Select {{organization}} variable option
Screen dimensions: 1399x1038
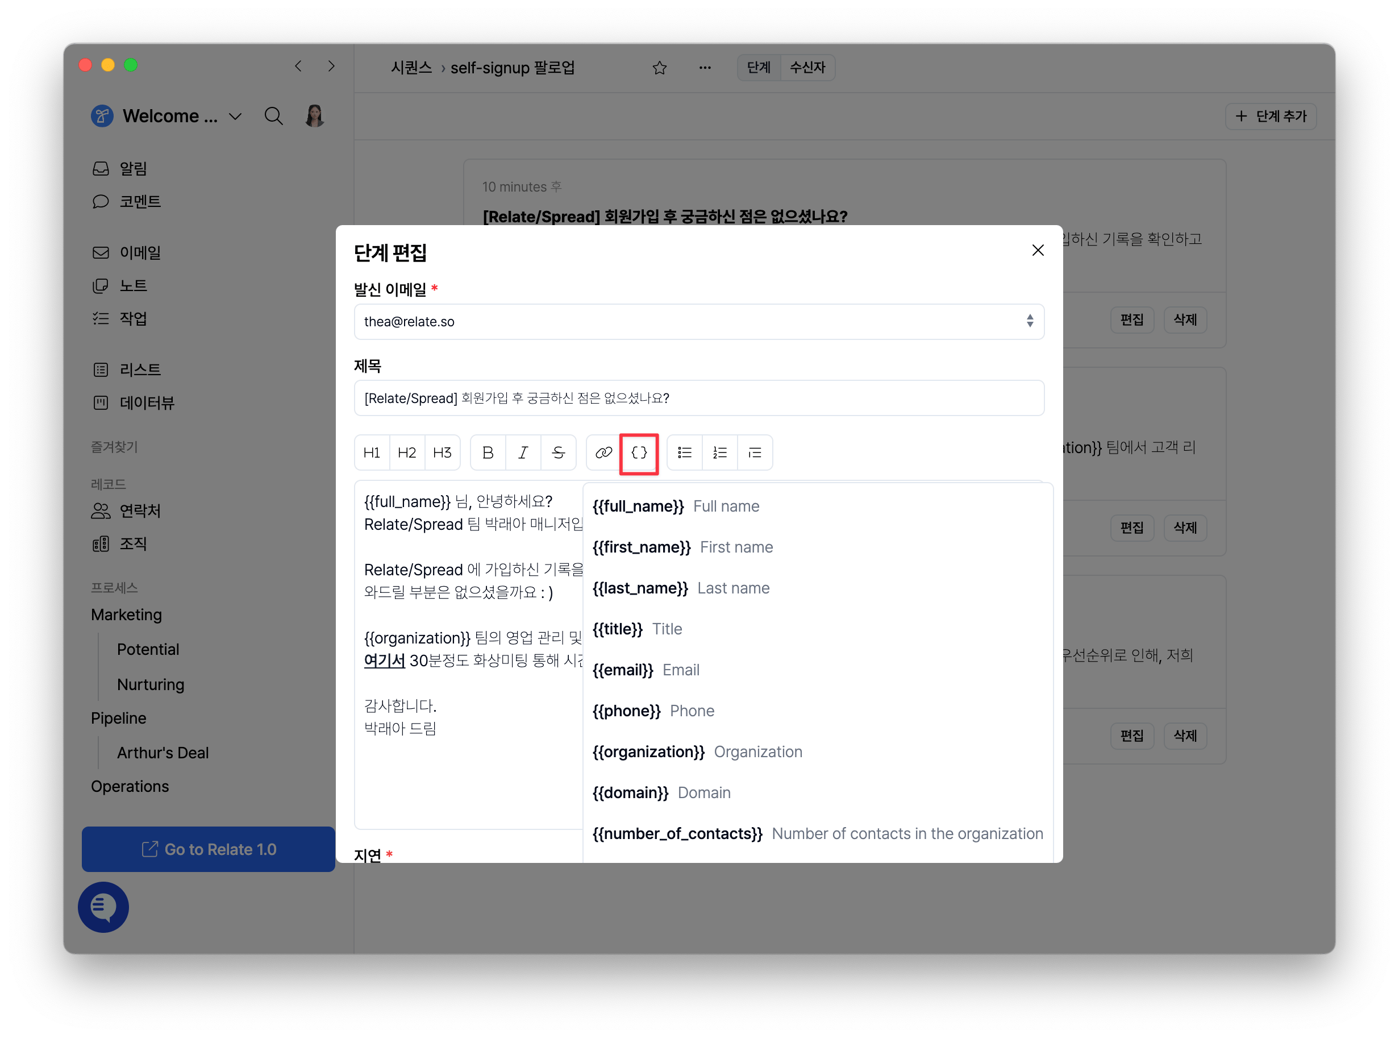click(818, 751)
